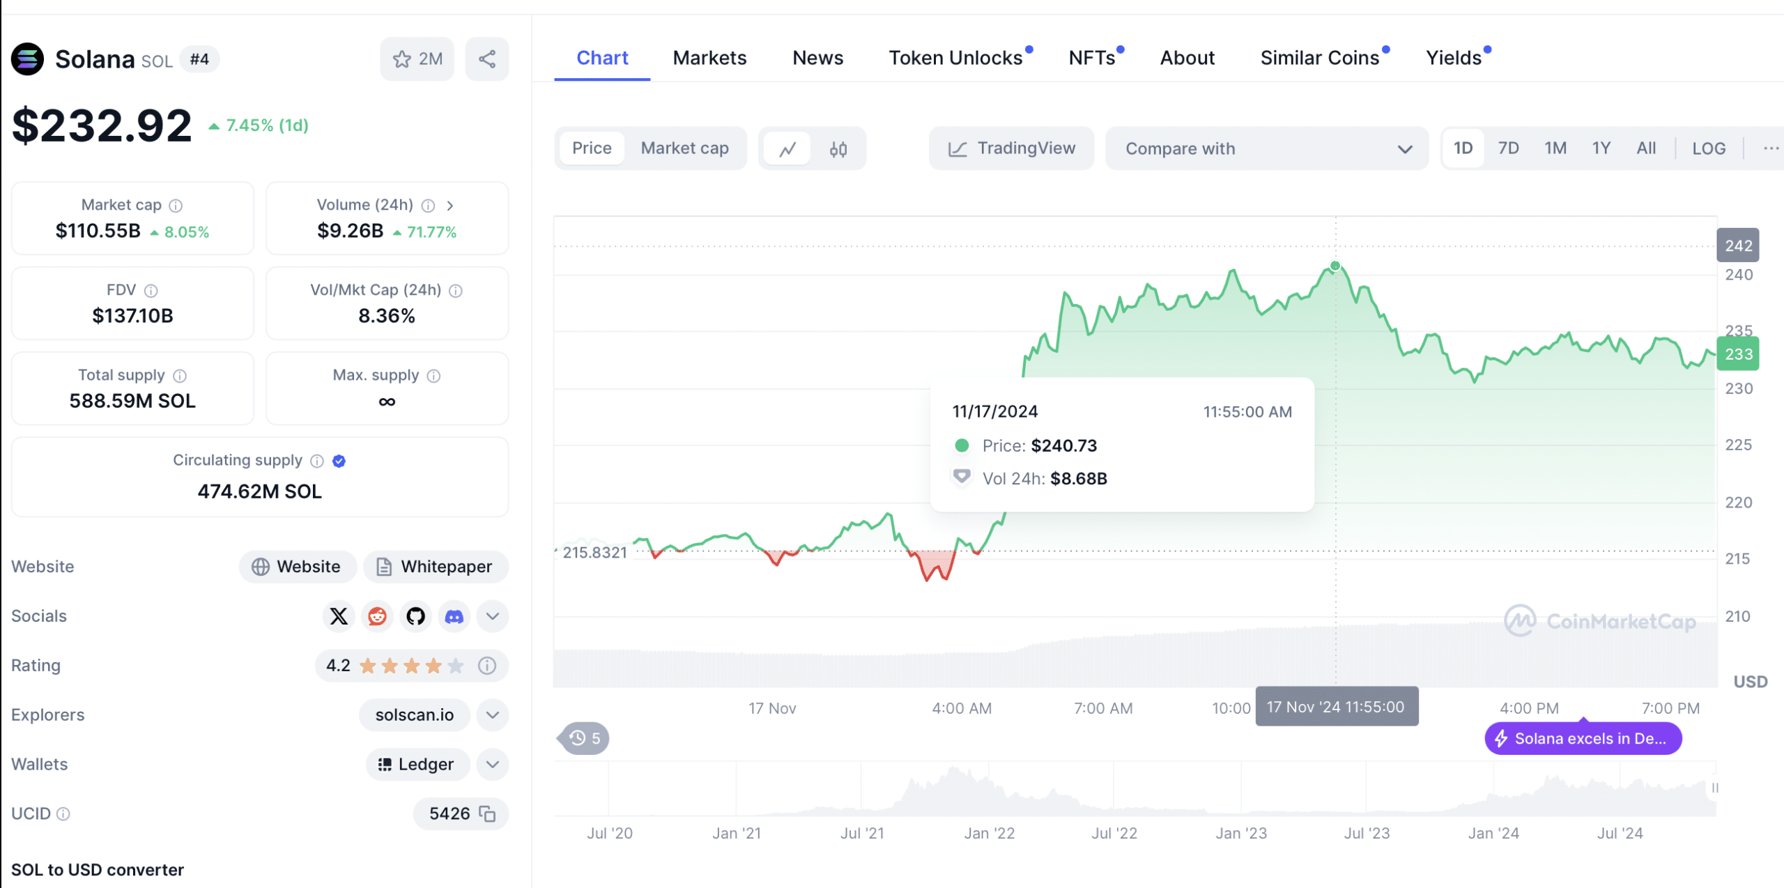Open the Compare with dropdown

click(x=1267, y=148)
